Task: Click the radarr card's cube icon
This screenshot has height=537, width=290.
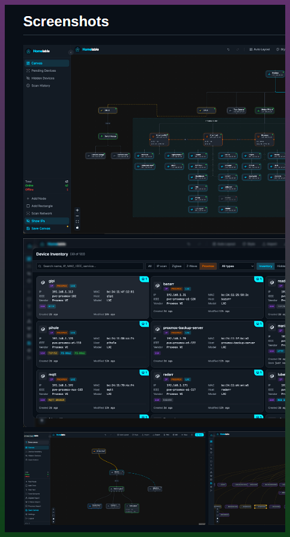Action: 157,376
